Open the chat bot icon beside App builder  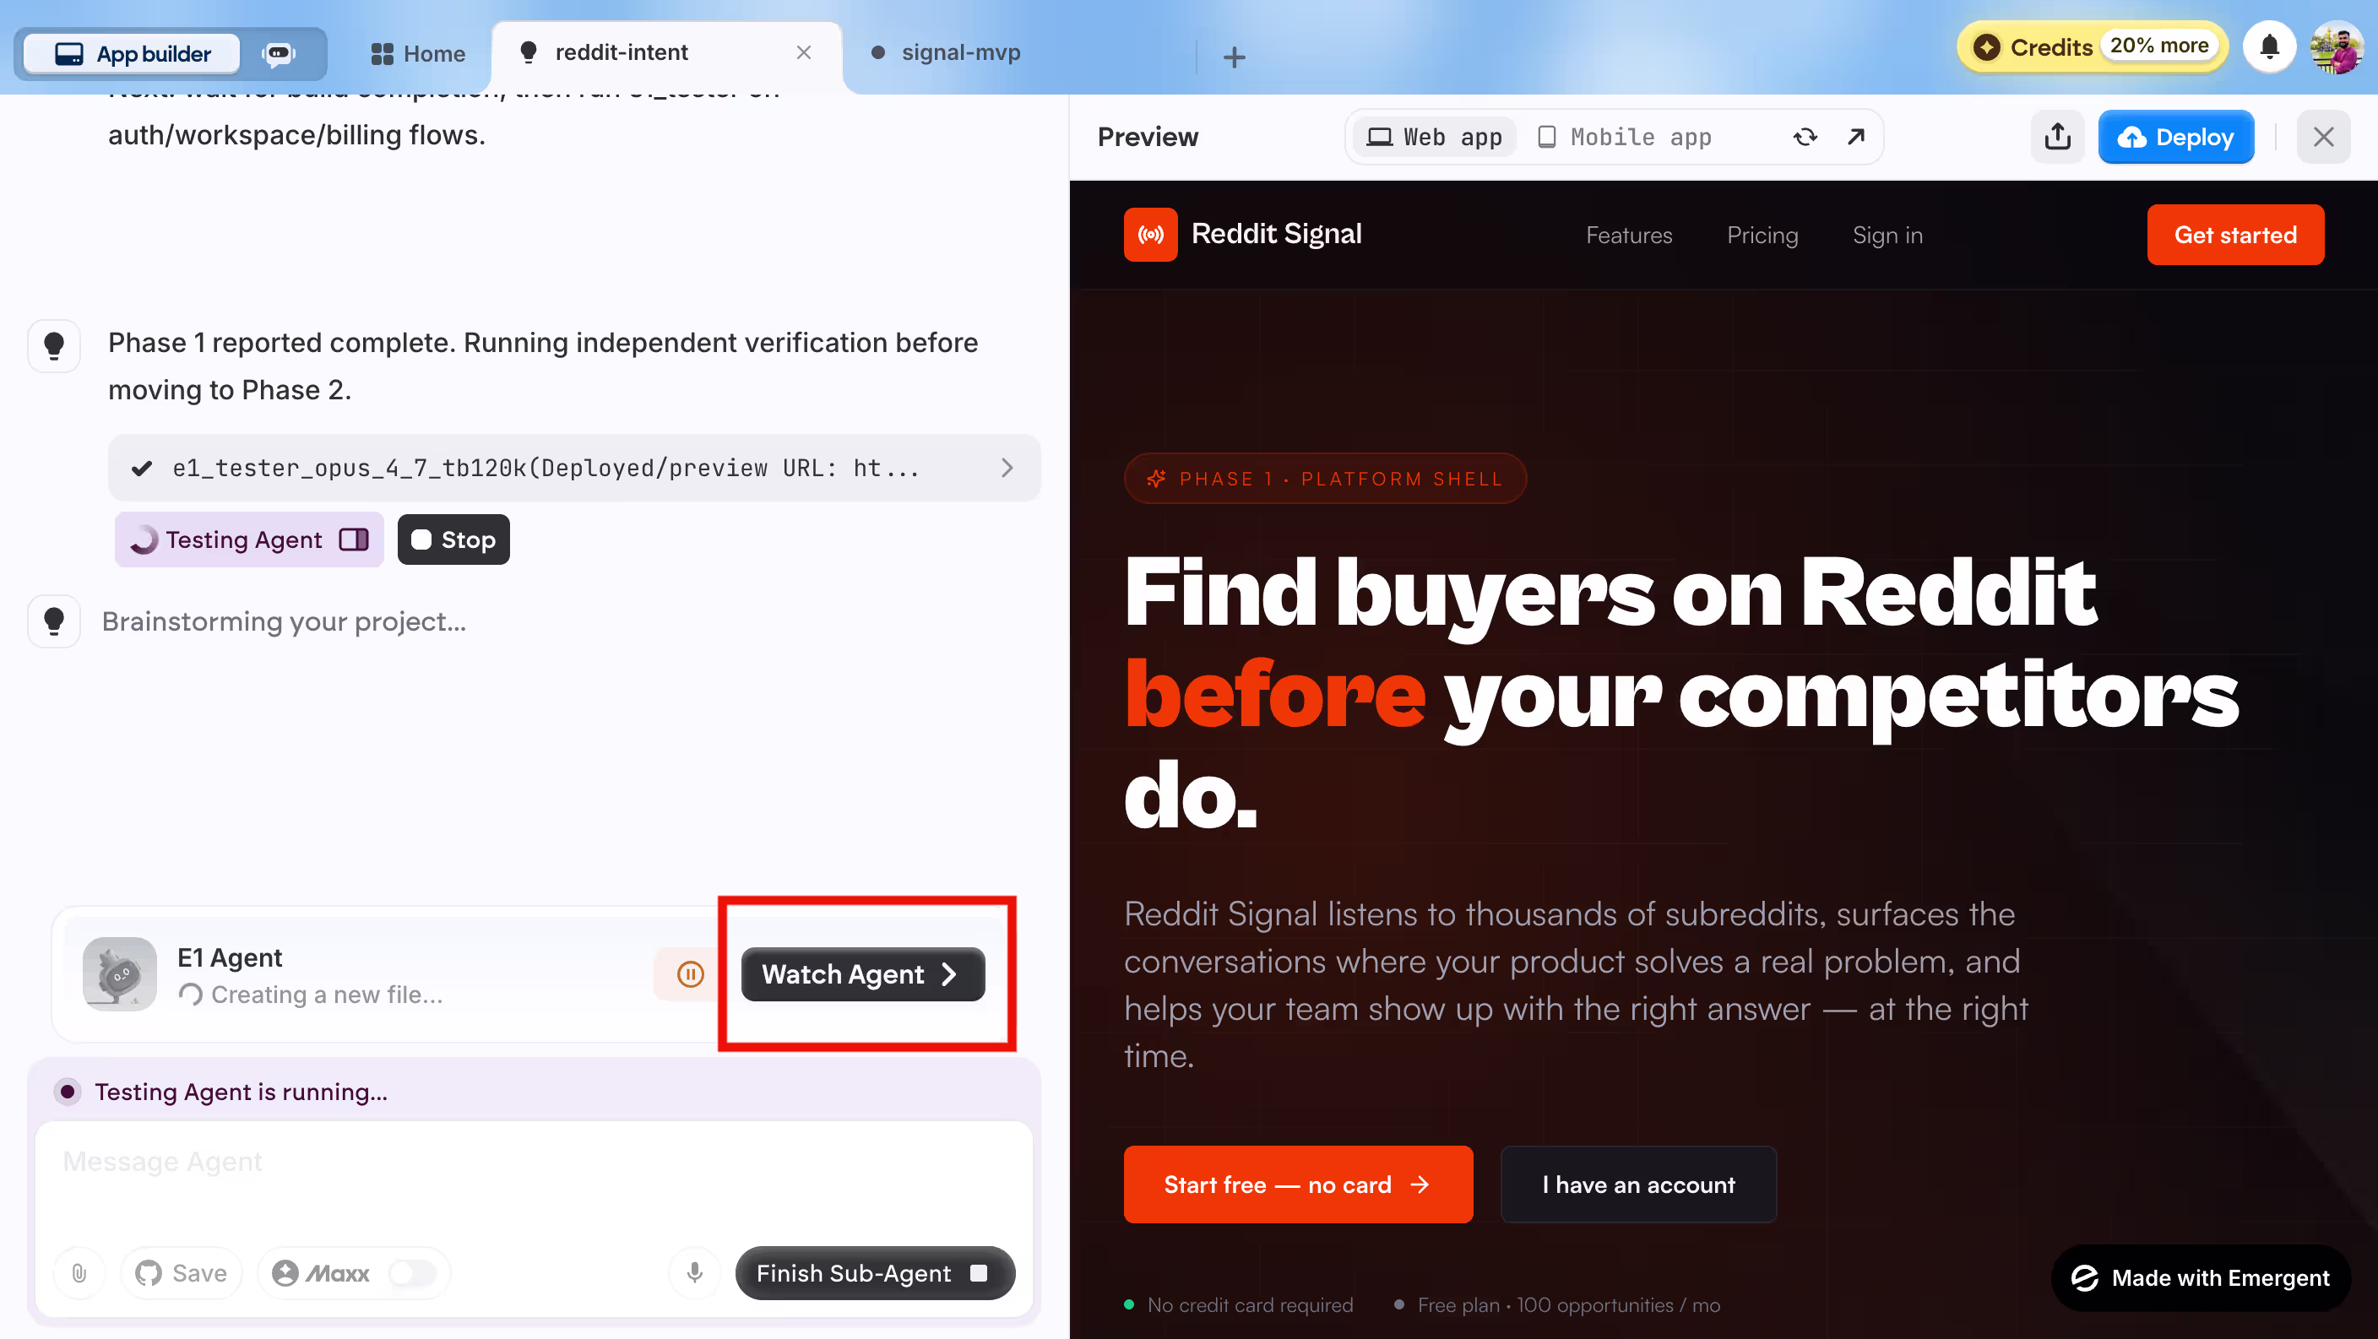click(279, 53)
